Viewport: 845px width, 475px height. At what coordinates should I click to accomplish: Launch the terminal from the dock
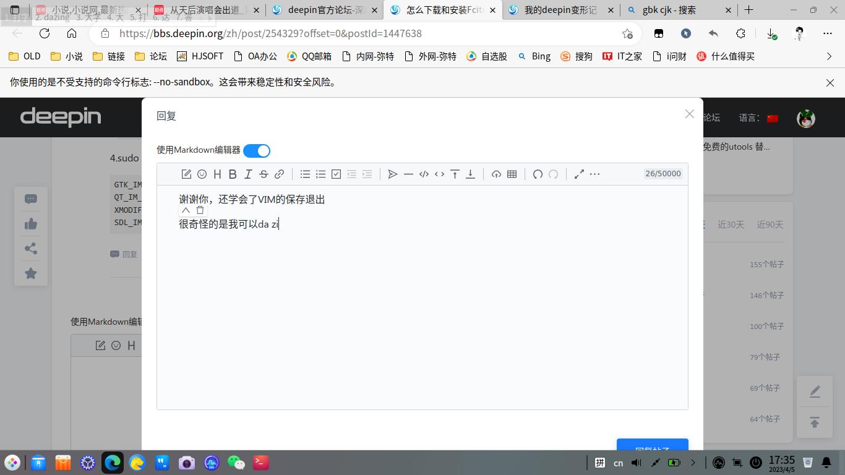(261, 463)
